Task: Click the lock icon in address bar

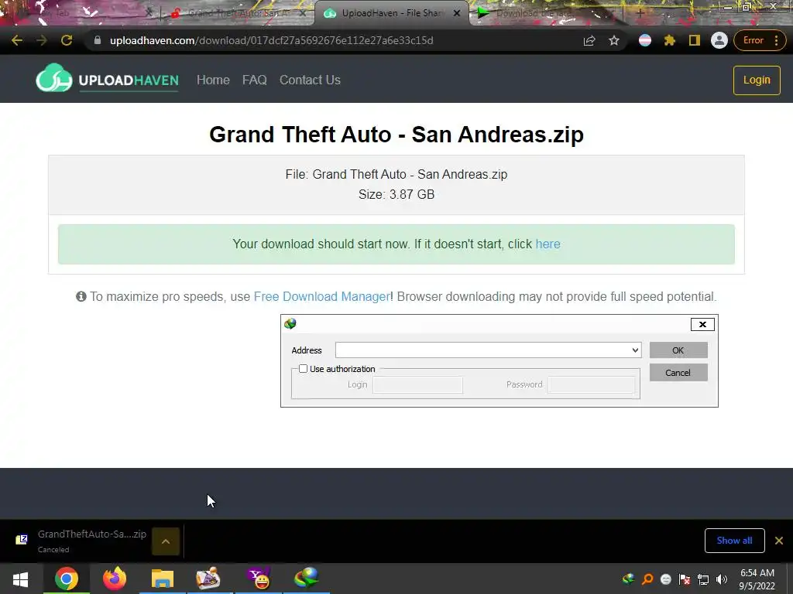Action: click(98, 40)
